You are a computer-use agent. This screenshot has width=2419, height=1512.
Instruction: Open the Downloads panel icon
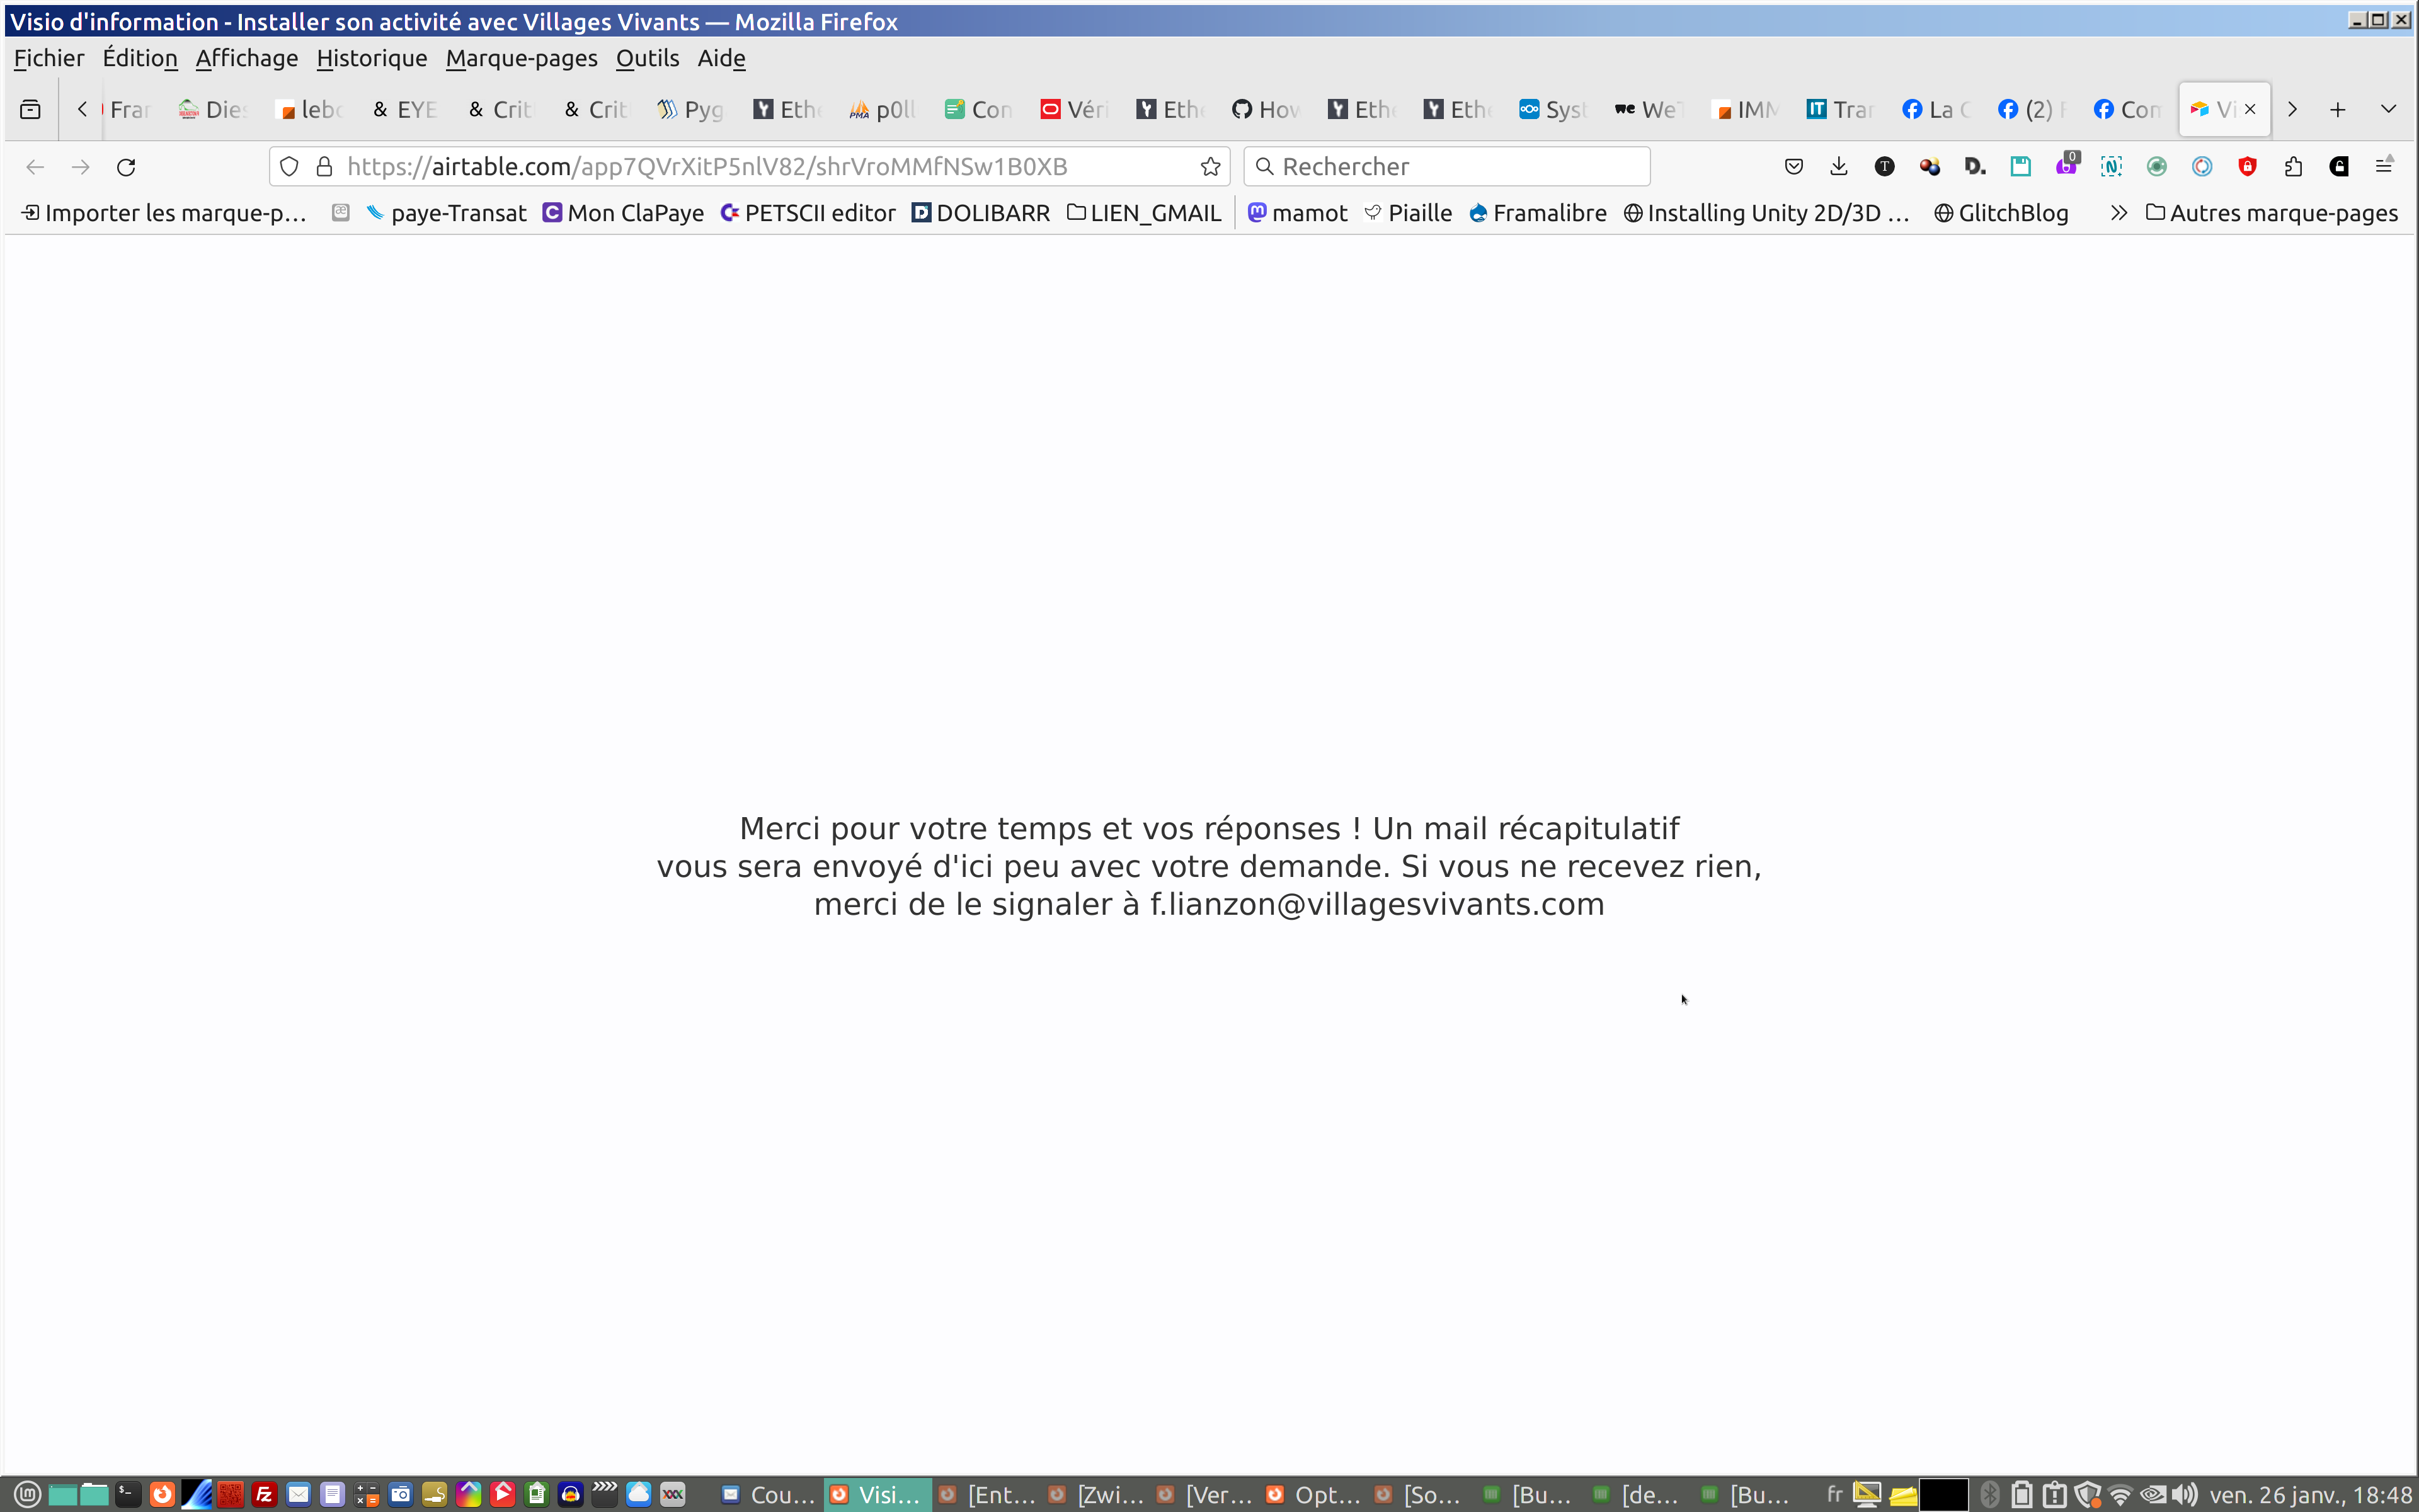coord(1838,167)
